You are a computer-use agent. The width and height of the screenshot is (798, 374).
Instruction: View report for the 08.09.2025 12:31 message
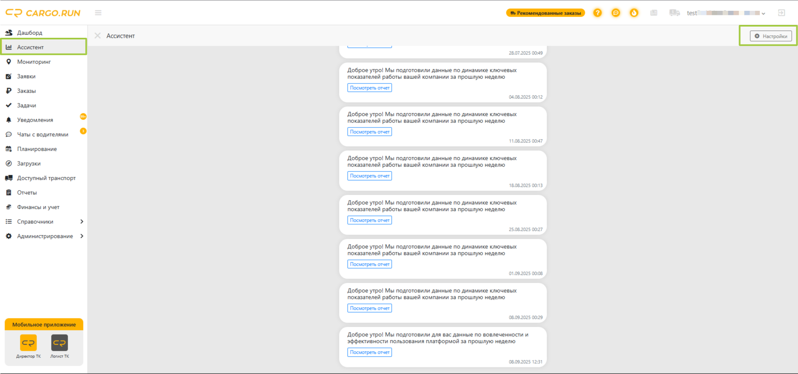tap(370, 352)
